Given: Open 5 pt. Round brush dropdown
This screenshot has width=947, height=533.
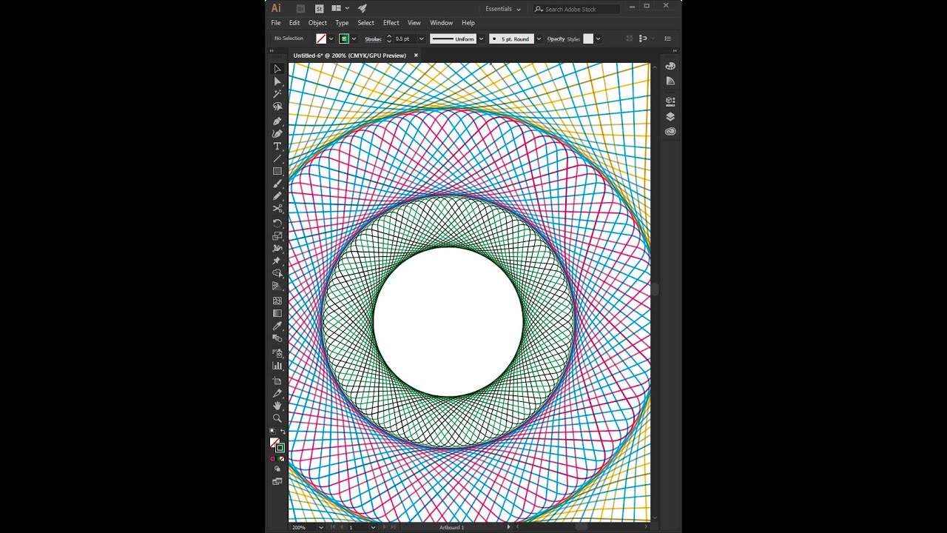Looking at the screenshot, I should pyautogui.click(x=539, y=39).
